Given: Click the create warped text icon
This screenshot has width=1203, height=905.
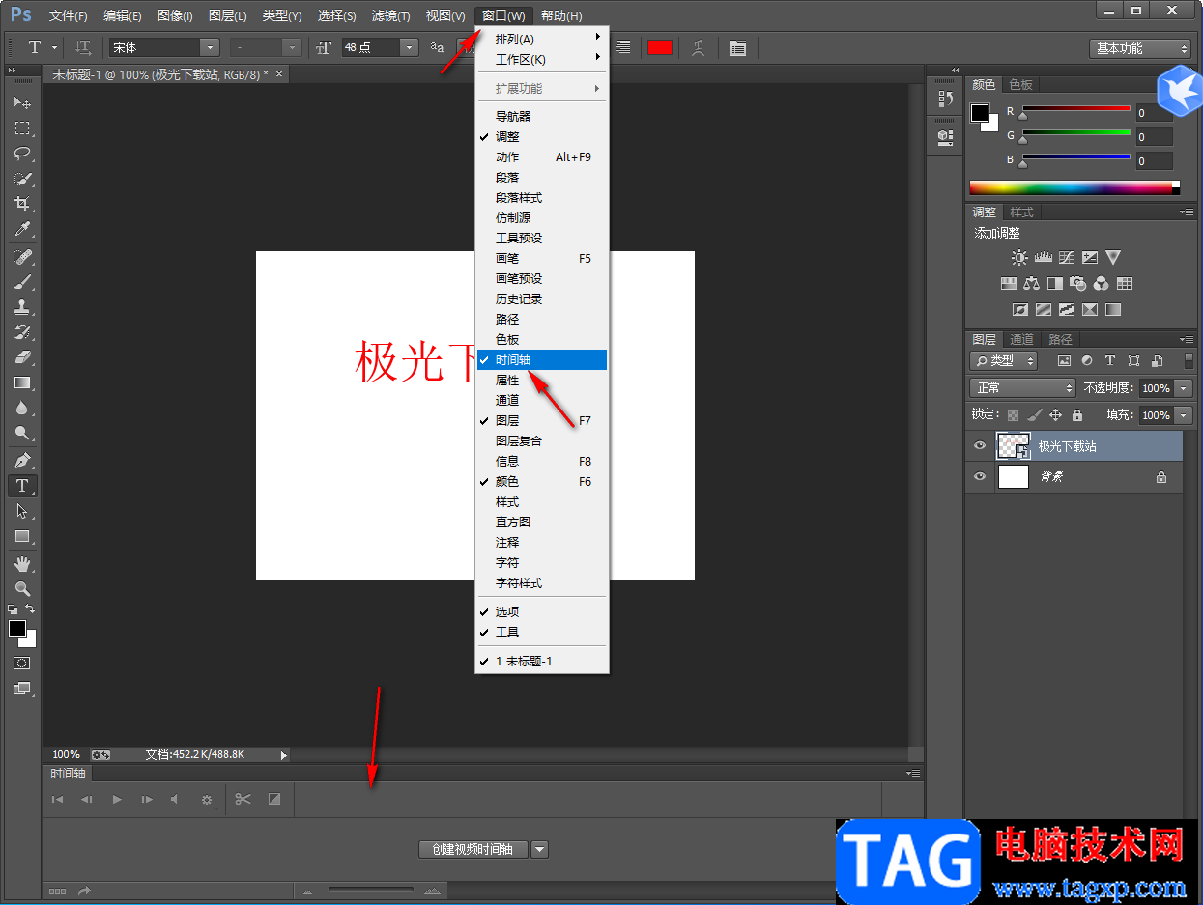Looking at the screenshot, I should [x=698, y=47].
